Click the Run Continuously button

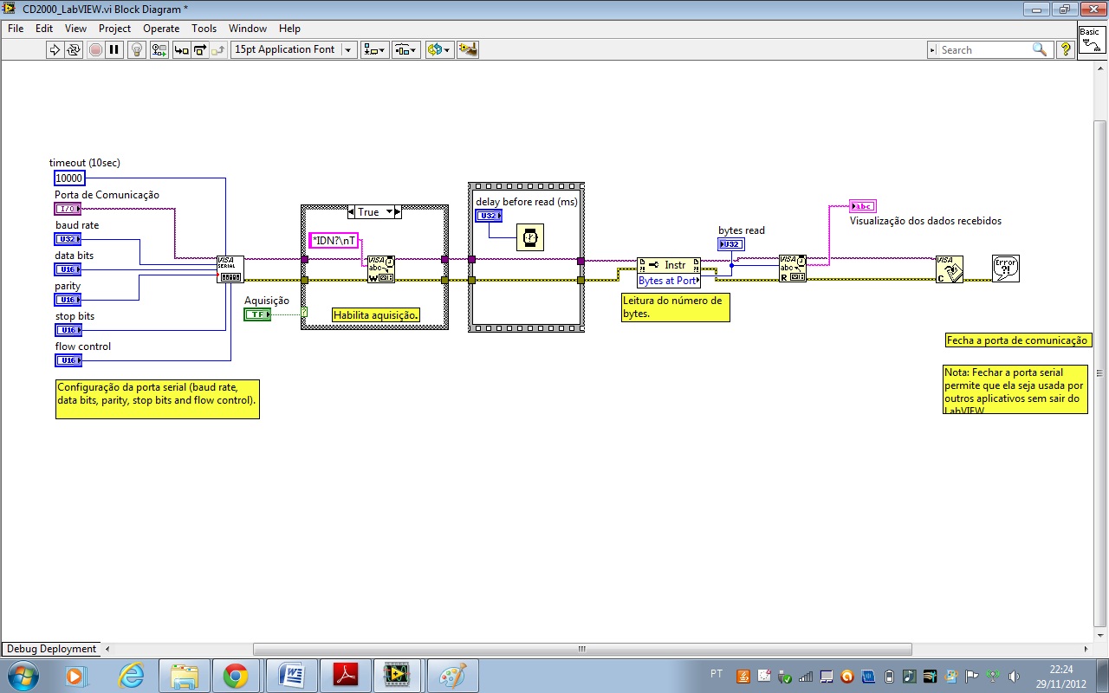[74, 50]
